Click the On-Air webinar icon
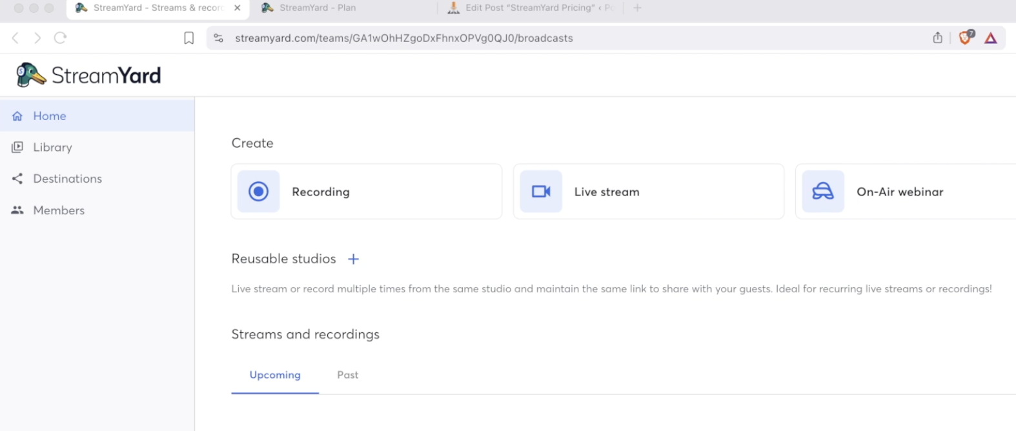 point(823,192)
